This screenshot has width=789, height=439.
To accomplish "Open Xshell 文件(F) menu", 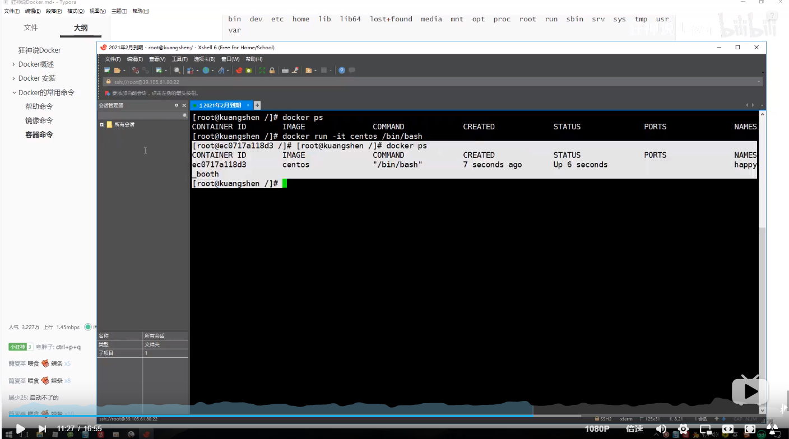I will tap(113, 59).
